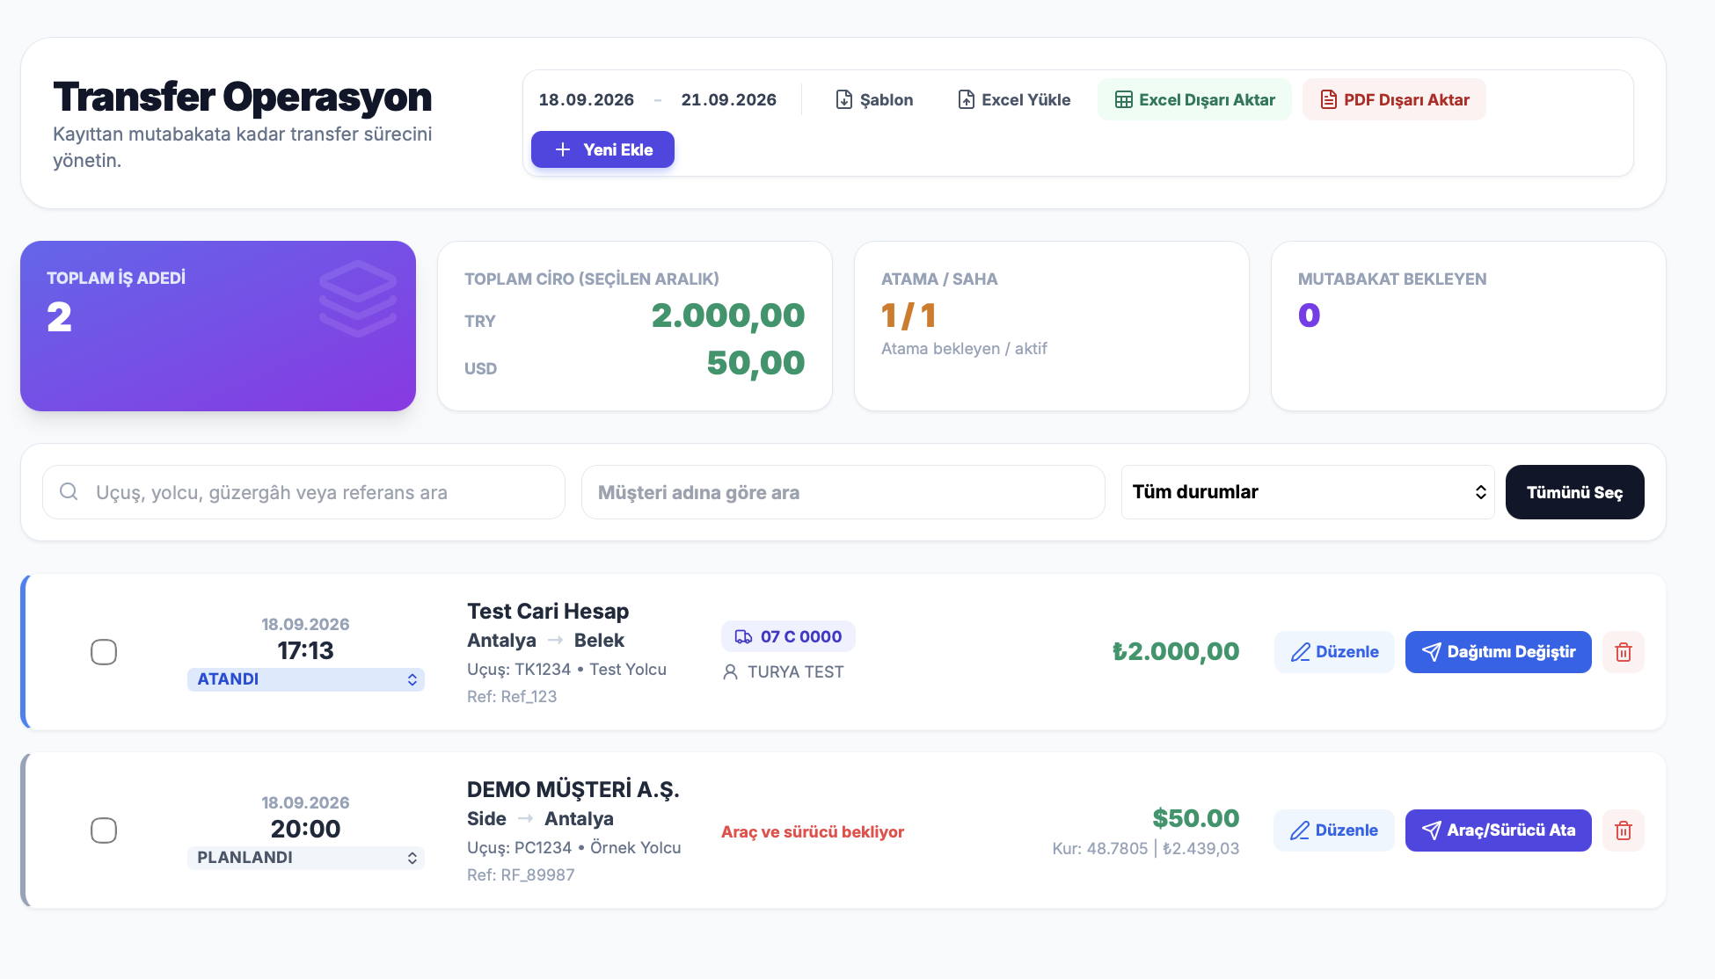
Task: Focus the Müşteri adına göre ara field
Action: [x=843, y=492]
